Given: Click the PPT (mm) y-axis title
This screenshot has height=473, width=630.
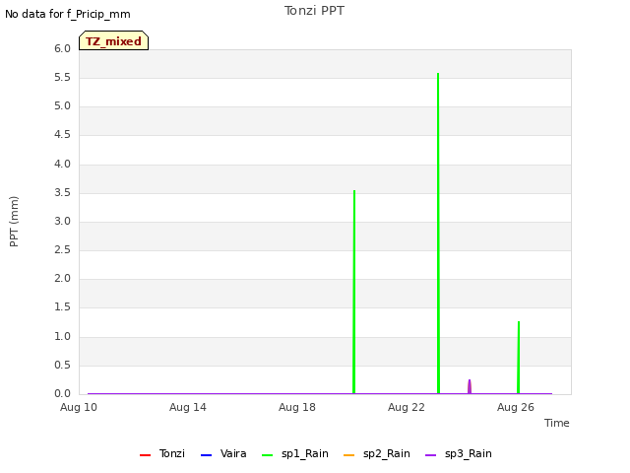Looking at the screenshot, I should click(14, 222).
